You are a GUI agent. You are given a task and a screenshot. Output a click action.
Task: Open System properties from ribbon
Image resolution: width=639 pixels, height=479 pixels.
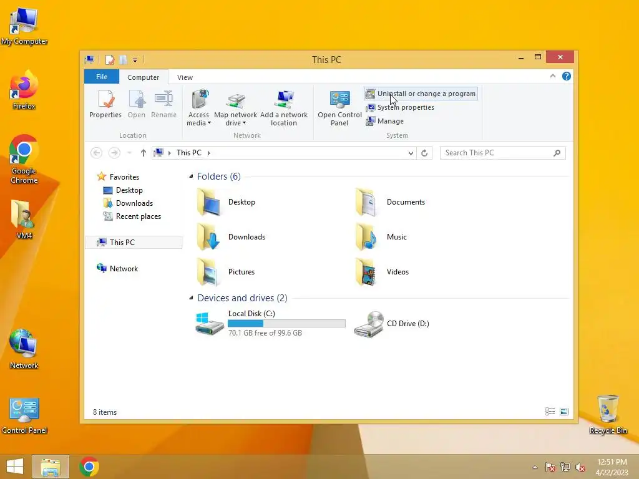click(x=400, y=107)
